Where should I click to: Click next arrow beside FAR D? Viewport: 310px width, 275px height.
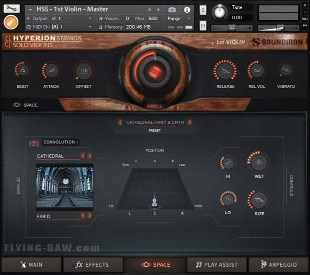click(x=90, y=215)
